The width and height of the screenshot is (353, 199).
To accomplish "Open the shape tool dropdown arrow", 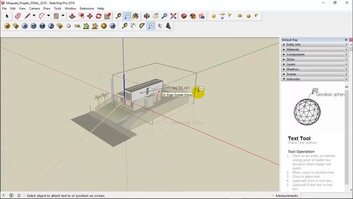I will tap(63, 15).
